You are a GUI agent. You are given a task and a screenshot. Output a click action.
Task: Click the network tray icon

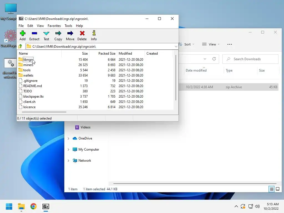coord(250,206)
